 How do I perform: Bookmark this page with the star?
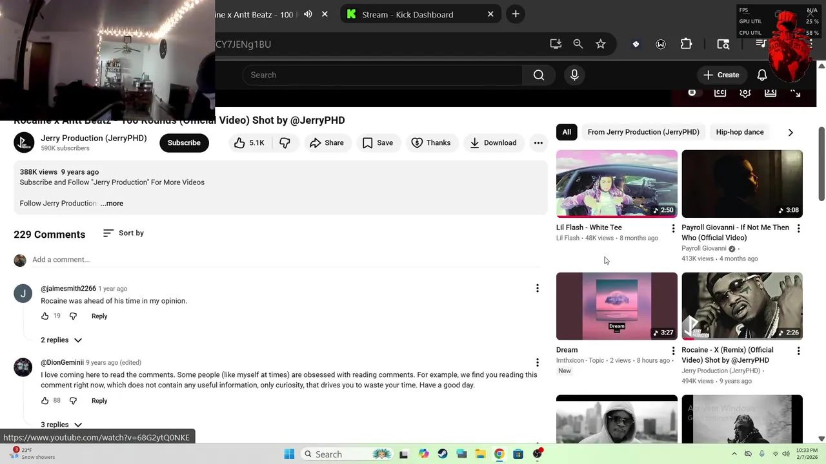click(601, 44)
